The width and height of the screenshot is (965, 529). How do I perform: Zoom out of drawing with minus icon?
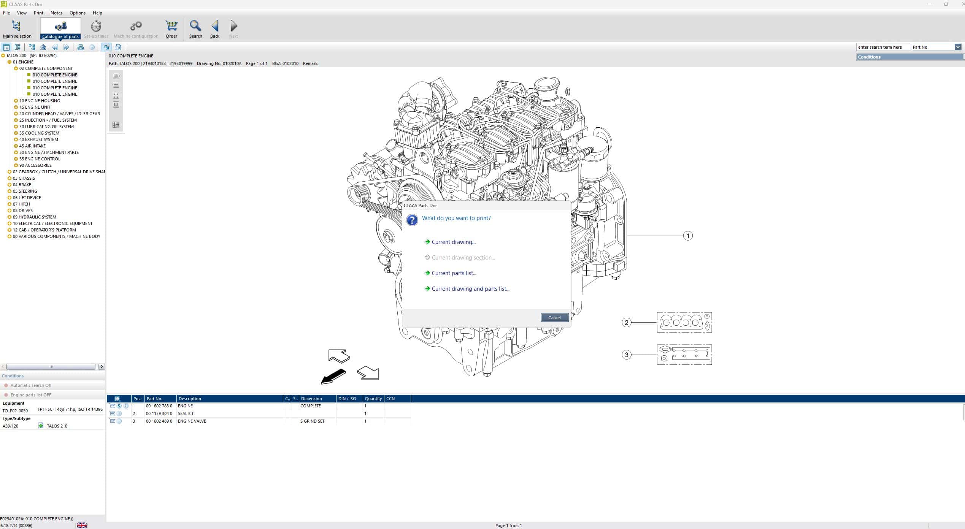click(x=116, y=85)
